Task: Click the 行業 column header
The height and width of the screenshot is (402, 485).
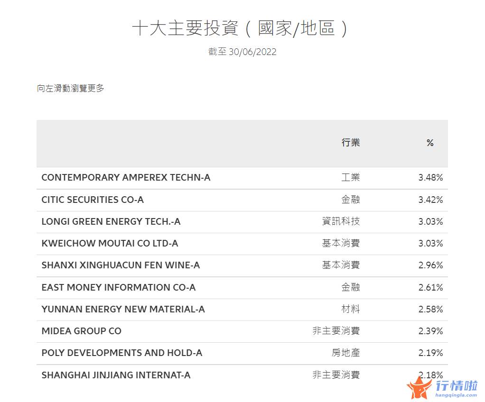Action: 350,142
